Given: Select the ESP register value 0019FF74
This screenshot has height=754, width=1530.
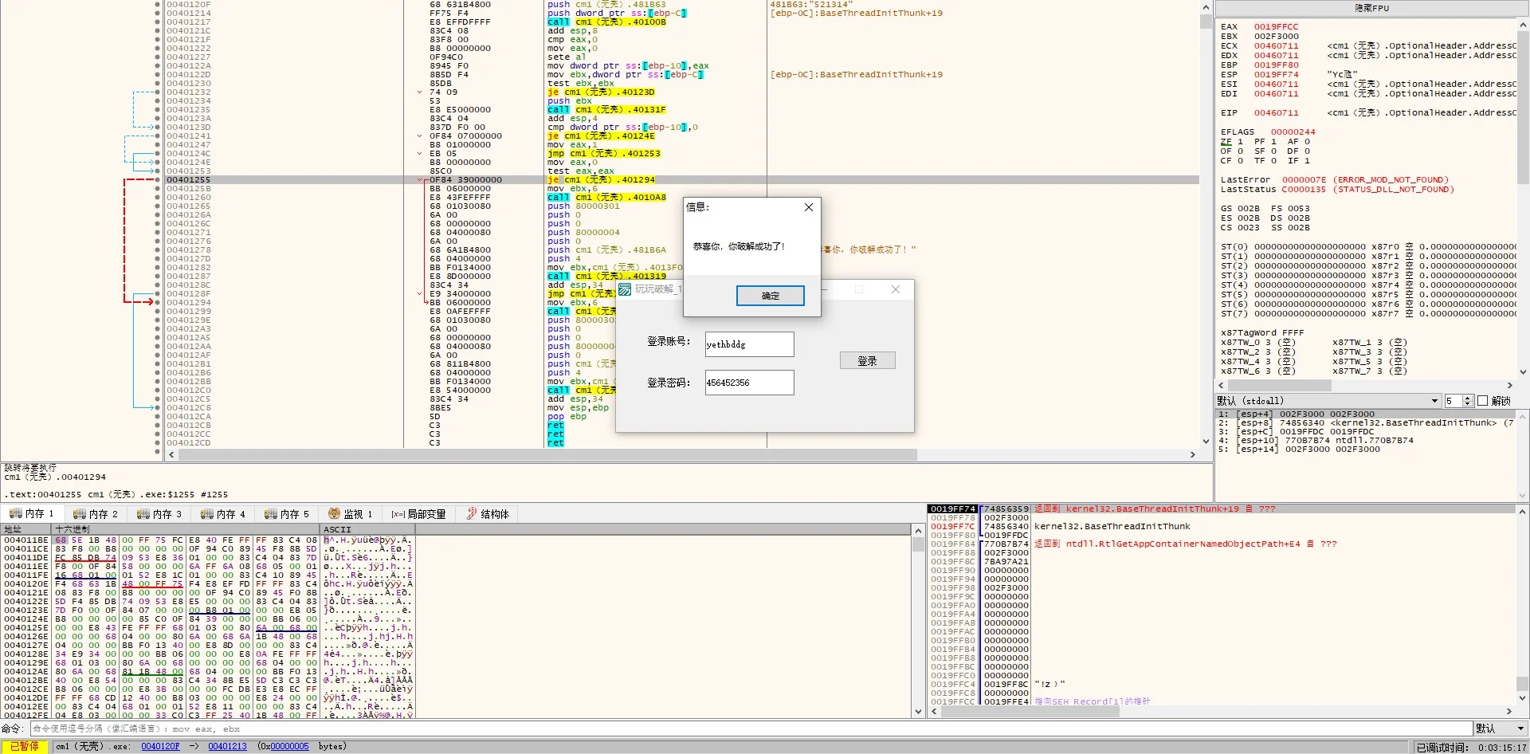Looking at the screenshot, I should 1276,75.
